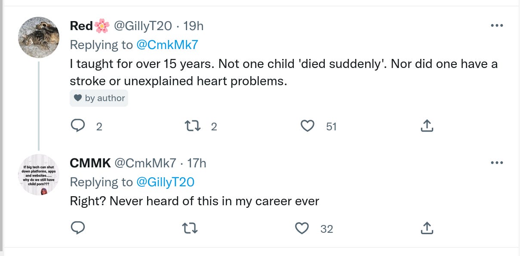Retweet Red's tweet with 2 retweets
520x256 pixels.
tap(191, 126)
